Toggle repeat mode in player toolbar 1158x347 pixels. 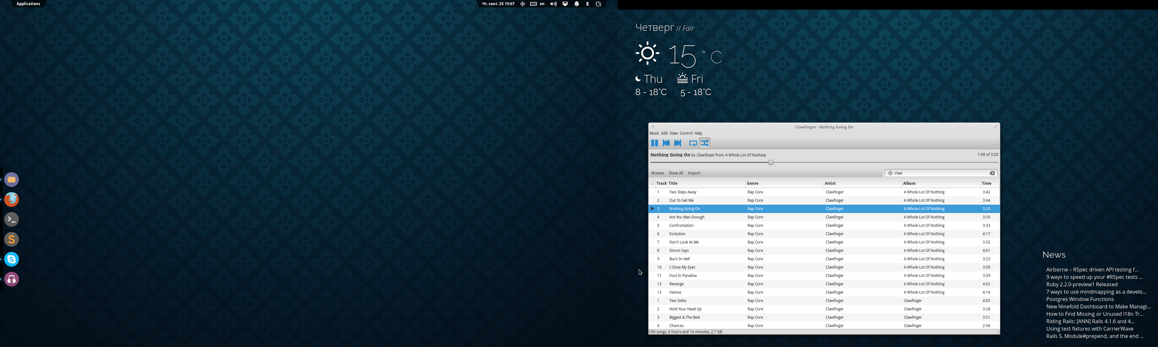coord(693,143)
